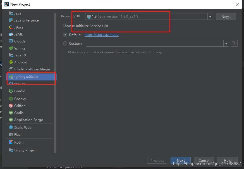Select the Application Forge icon
The width and height of the screenshot is (244, 169).
[x=11, y=120]
